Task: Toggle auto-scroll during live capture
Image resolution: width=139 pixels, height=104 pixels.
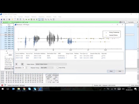Action: coord(39,19)
